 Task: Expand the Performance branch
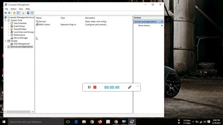pos(8,35)
